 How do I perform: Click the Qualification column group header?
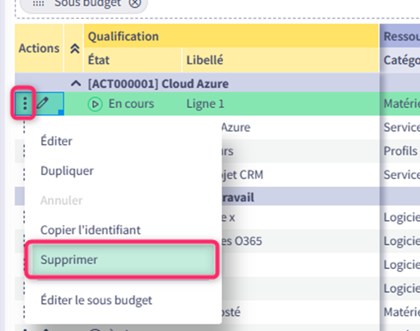123,37
